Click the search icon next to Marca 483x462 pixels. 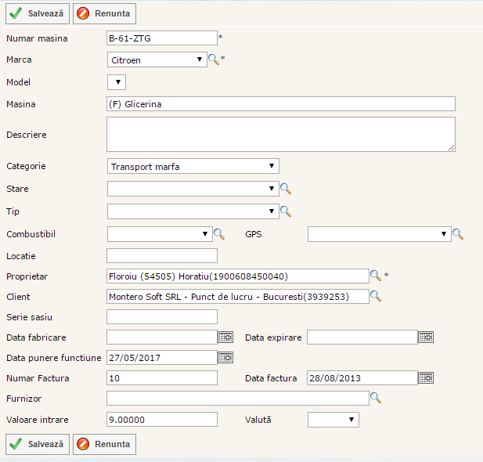click(213, 59)
